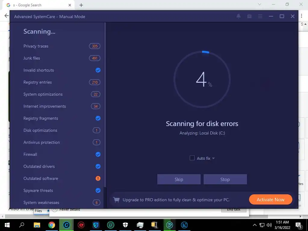Open Chrome tab search chevron
Image resolution: width=308 pixels, height=231 pixels.
pos(260,5)
